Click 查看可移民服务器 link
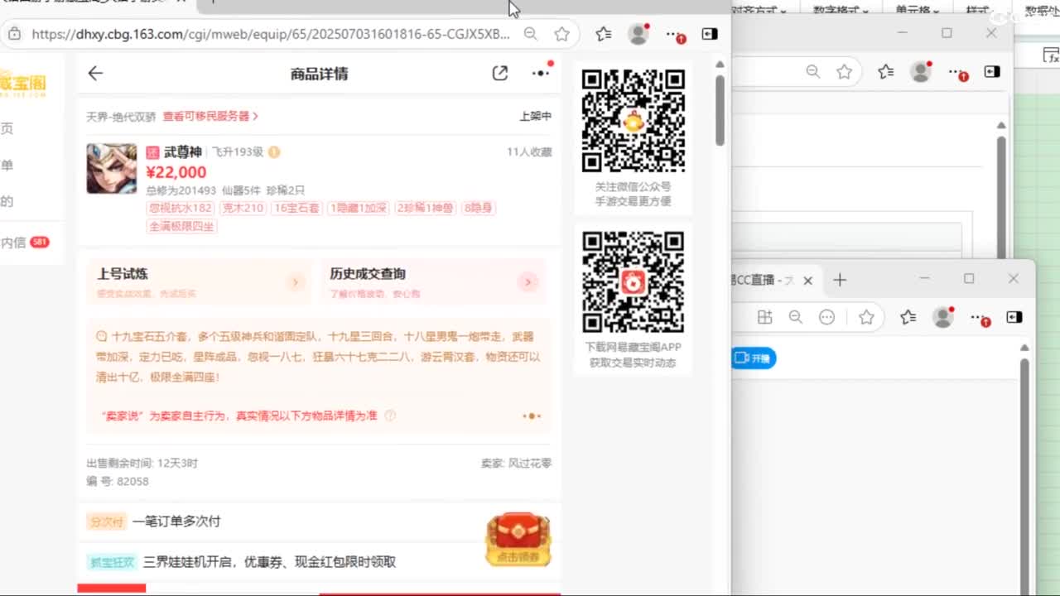Image resolution: width=1060 pixels, height=596 pixels. (210, 117)
